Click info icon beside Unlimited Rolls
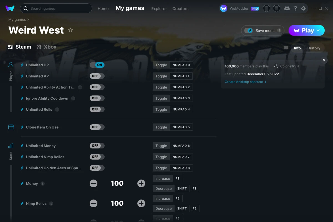The image size is (333, 222). (x=57, y=109)
